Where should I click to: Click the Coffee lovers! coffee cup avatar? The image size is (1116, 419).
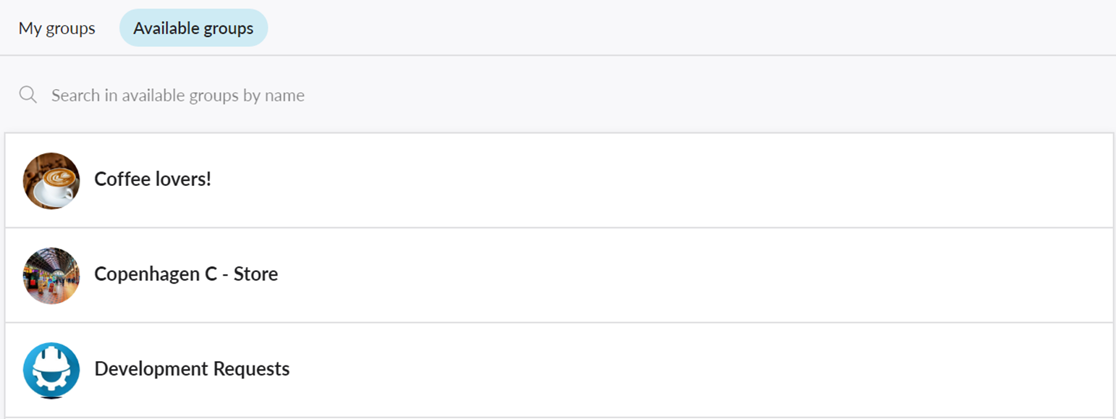click(51, 181)
